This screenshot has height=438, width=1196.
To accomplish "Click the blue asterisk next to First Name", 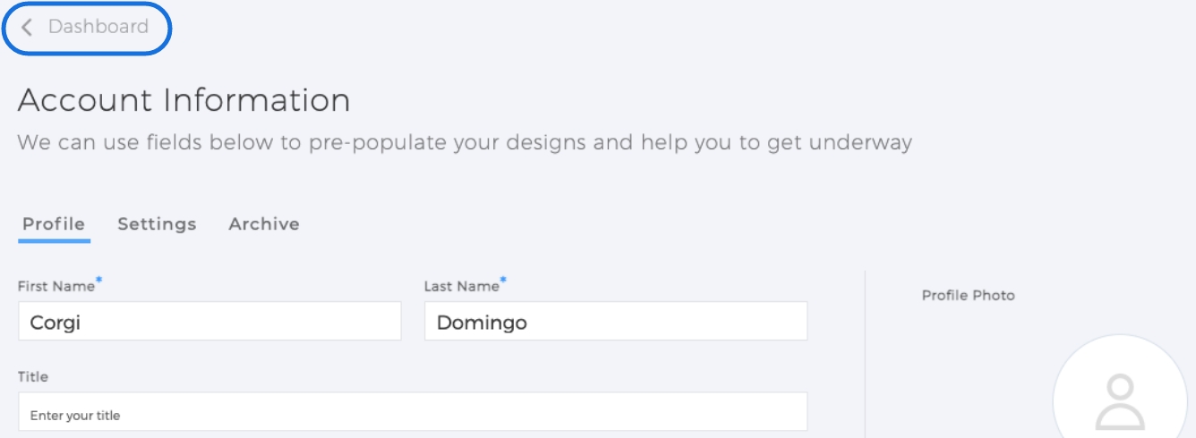I will coord(99,282).
